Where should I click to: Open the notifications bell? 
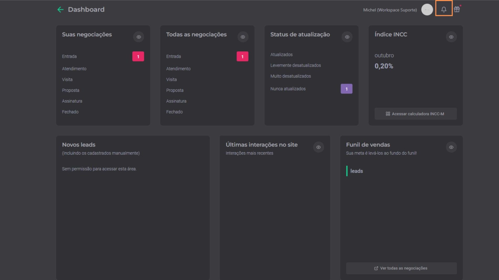point(444,9)
